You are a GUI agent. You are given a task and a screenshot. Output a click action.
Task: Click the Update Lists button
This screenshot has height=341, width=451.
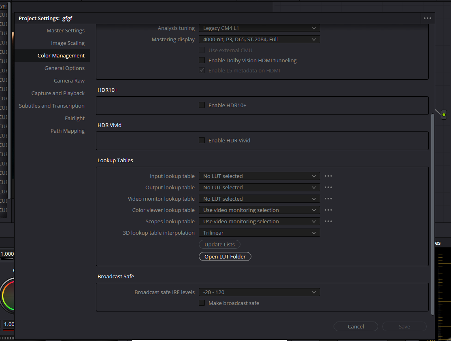pyautogui.click(x=219, y=244)
